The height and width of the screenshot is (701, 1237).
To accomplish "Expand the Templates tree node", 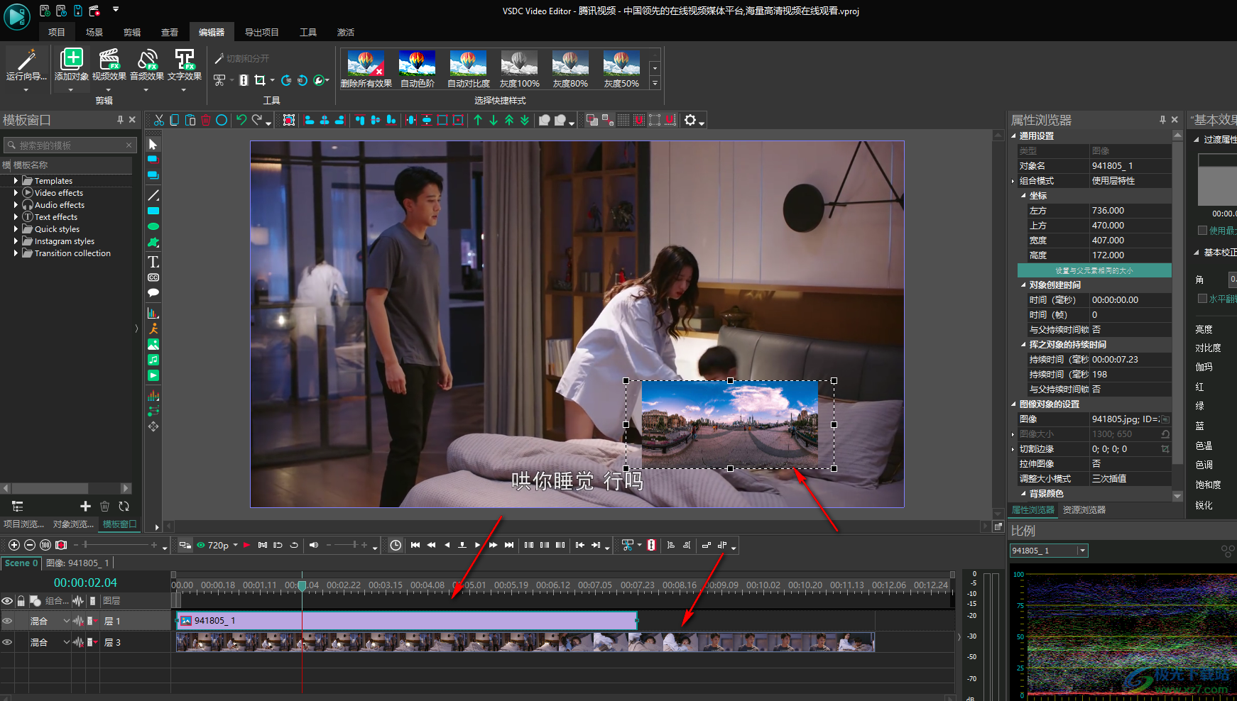I will pos(16,181).
